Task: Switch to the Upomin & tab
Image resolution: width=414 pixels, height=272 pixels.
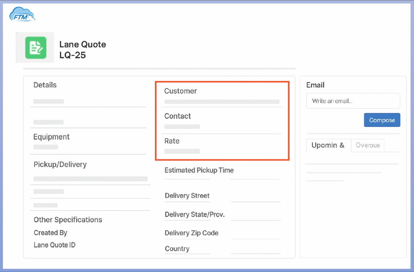Action: [328, 145]
